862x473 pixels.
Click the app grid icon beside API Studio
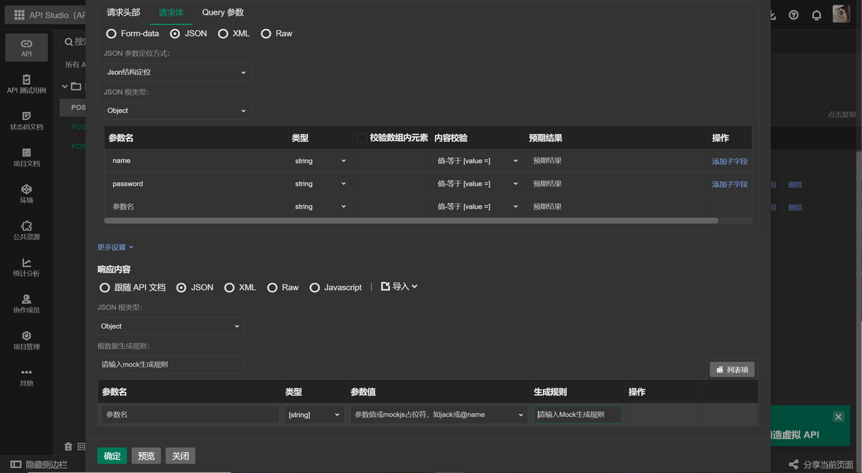pos(19,15)
